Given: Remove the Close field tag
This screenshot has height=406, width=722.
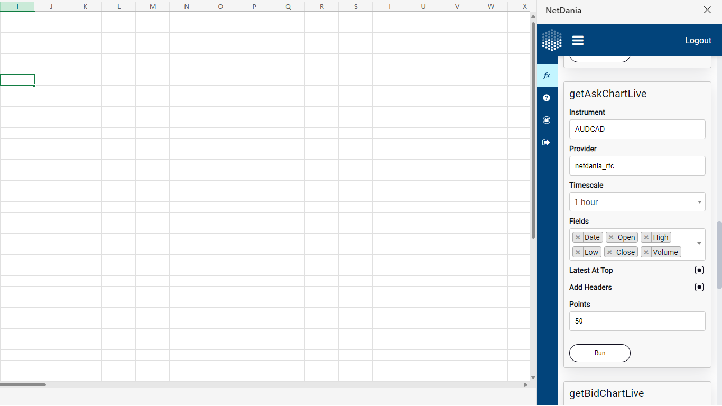Looking at the screenshot, I should click(x=609, y=252).
